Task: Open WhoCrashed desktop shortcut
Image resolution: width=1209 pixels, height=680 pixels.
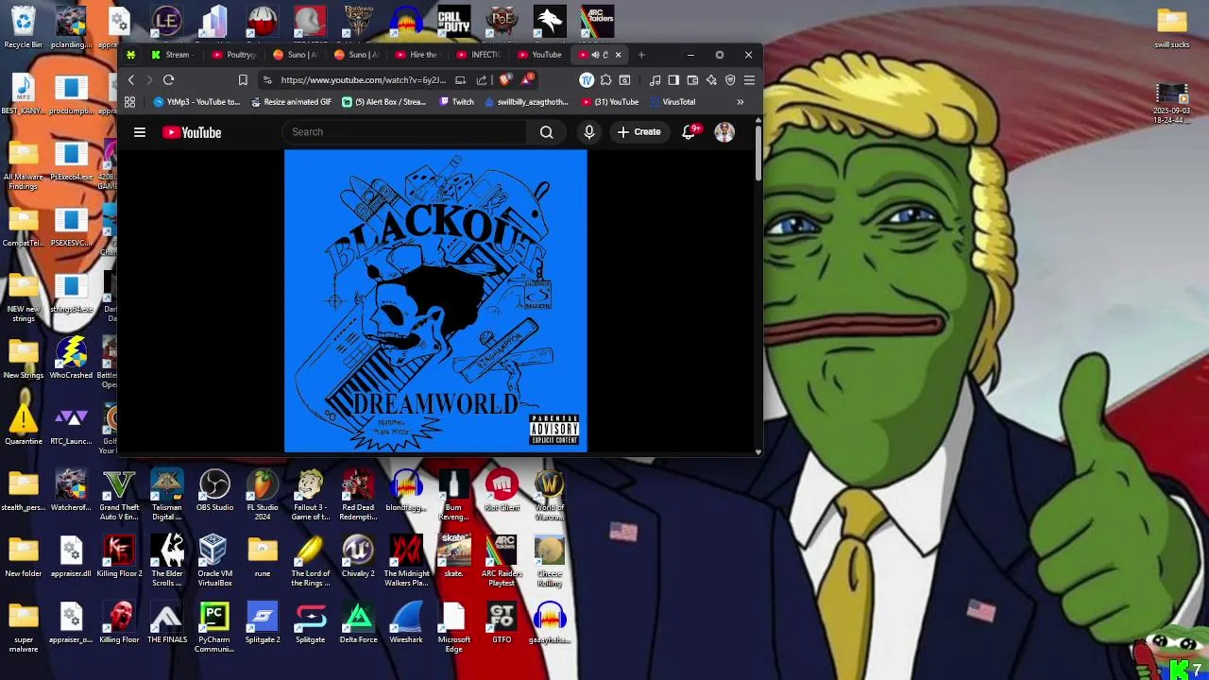Action: [71, 358]
